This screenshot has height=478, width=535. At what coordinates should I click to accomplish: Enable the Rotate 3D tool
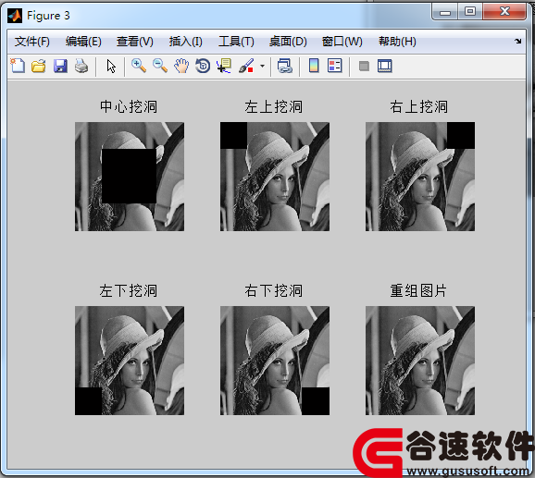tap(203, 66)
